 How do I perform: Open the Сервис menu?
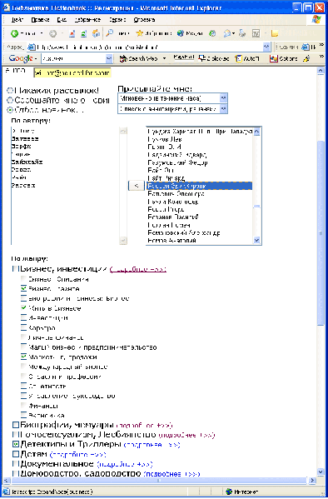[x=117, y=20]
